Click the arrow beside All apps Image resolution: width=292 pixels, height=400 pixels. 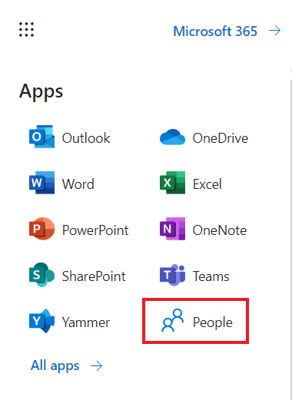pos(96,366)
